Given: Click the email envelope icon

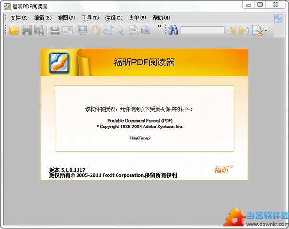Looking at the screenshot, I should [x=67, y=30].
